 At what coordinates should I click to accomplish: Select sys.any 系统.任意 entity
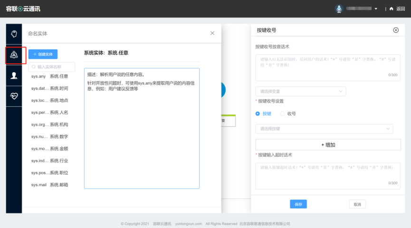point(49,76)
